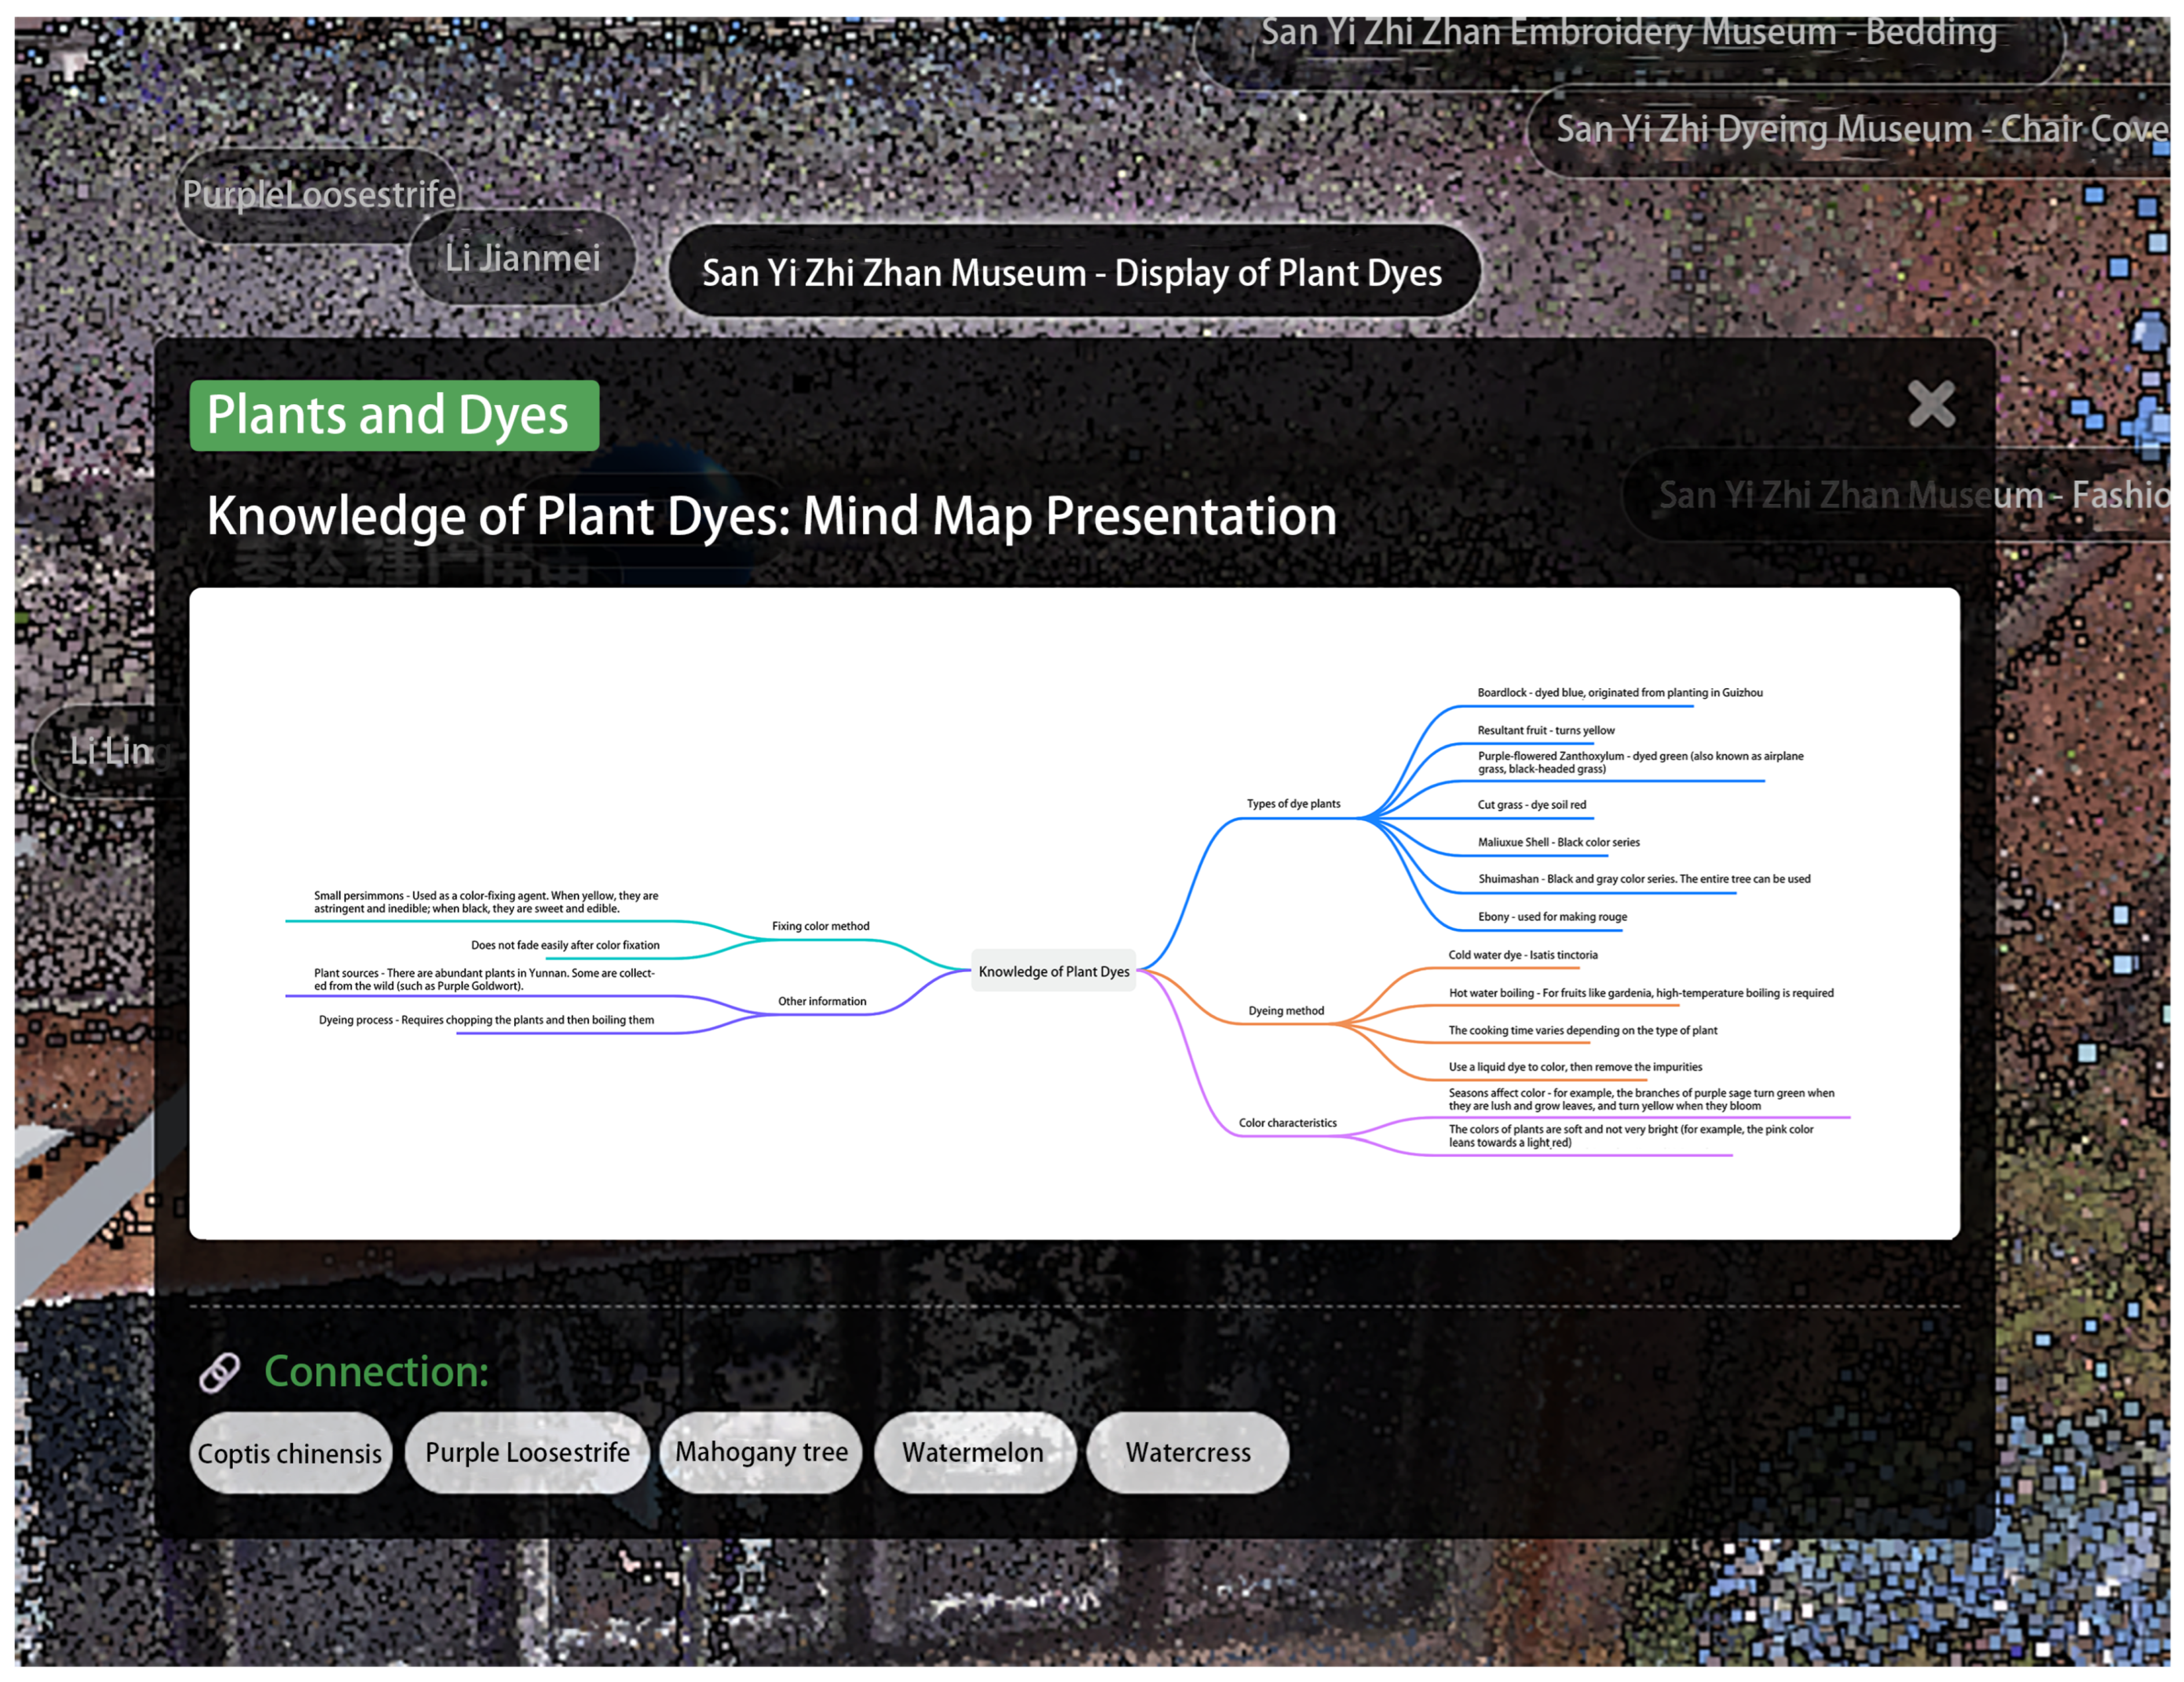Select the PurpleLoosestrife node in background
Image resolution: width=2184 pixels, height=1682 pixels.
click(x=319, y=195)
